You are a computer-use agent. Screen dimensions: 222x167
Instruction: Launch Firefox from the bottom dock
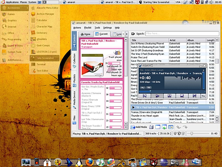coord(89,162)
